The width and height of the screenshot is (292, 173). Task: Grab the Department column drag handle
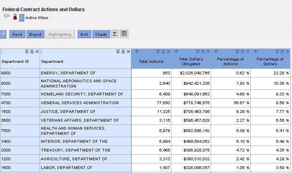point(41,52)
